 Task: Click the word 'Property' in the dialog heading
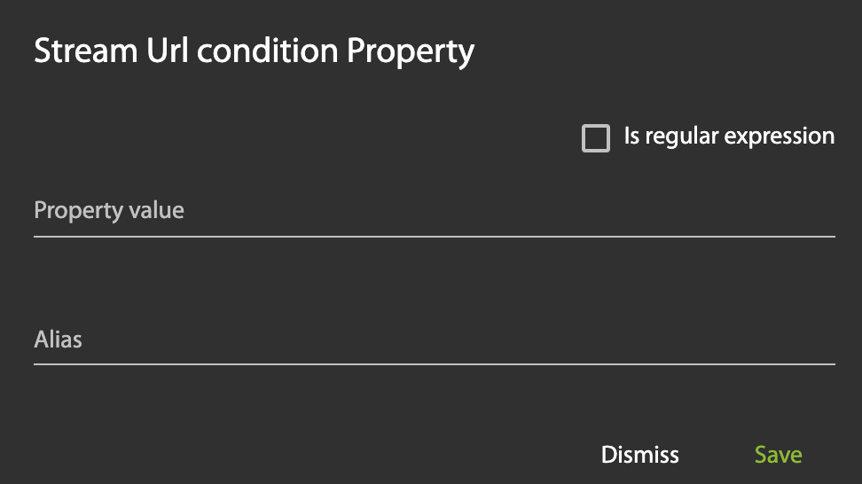(x=410, y=51)
